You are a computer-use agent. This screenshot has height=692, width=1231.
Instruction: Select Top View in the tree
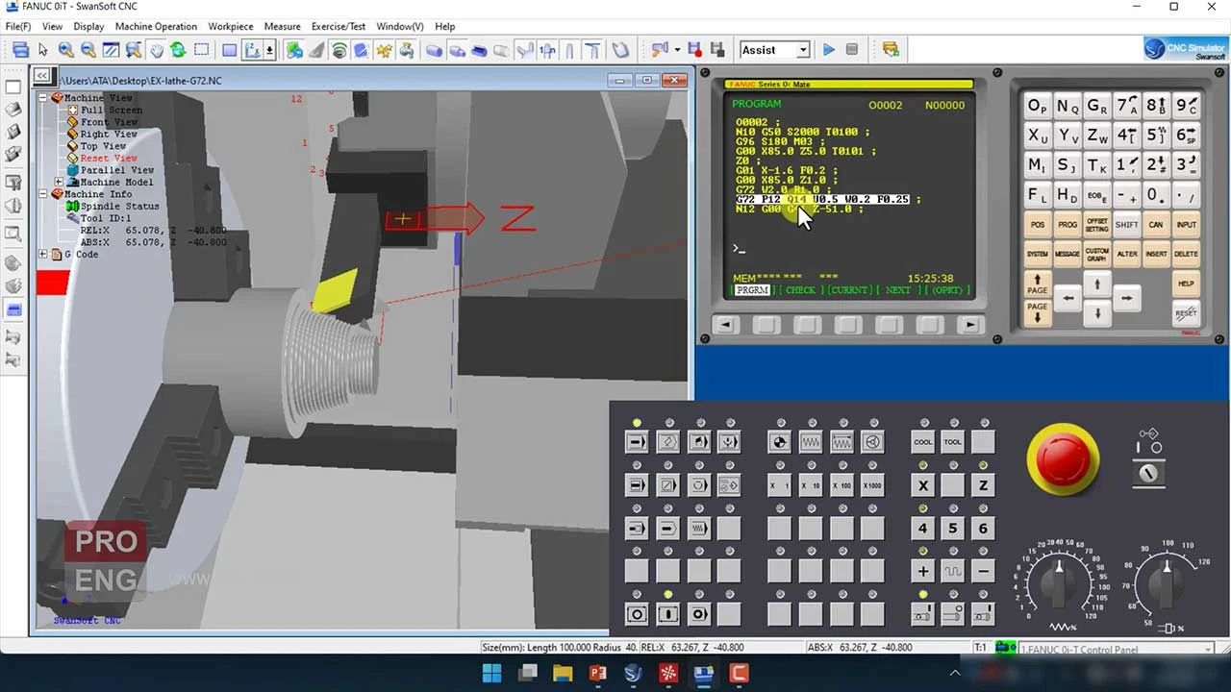point(103,146)
